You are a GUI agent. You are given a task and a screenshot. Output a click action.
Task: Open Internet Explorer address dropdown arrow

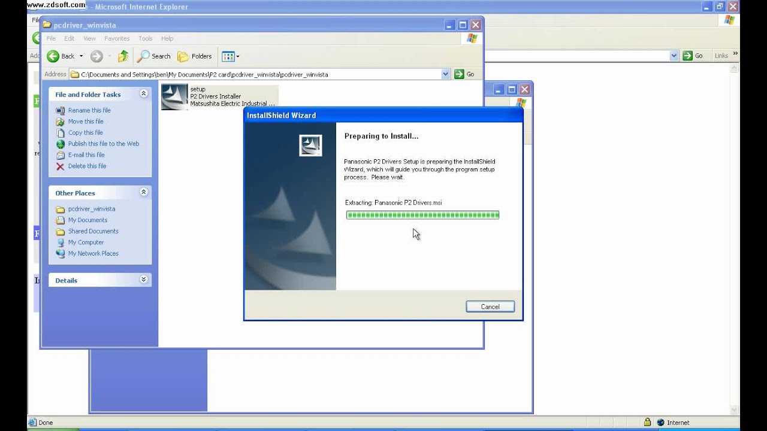point(674,56)
